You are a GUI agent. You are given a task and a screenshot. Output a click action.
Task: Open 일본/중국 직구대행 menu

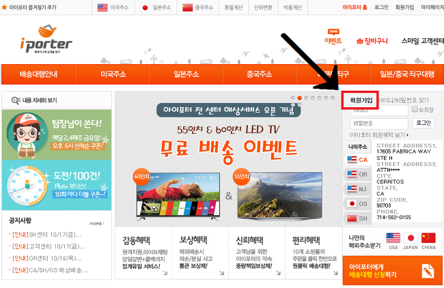tap(407, 74)
